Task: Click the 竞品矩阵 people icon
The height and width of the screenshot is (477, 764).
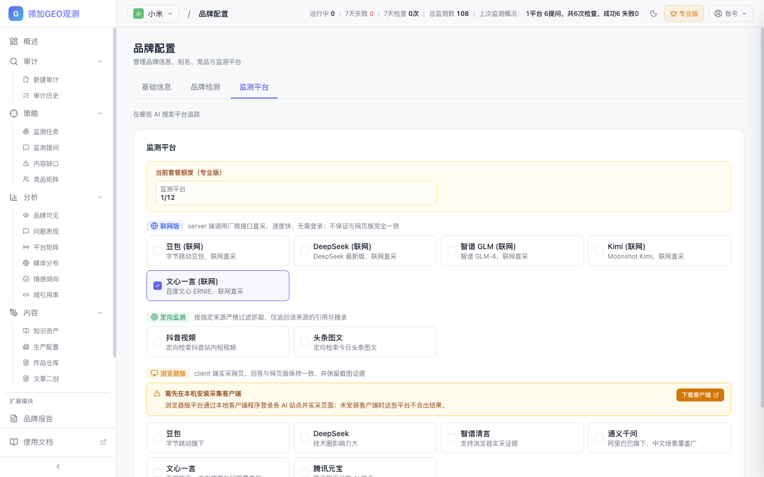Action: [26, 179]
